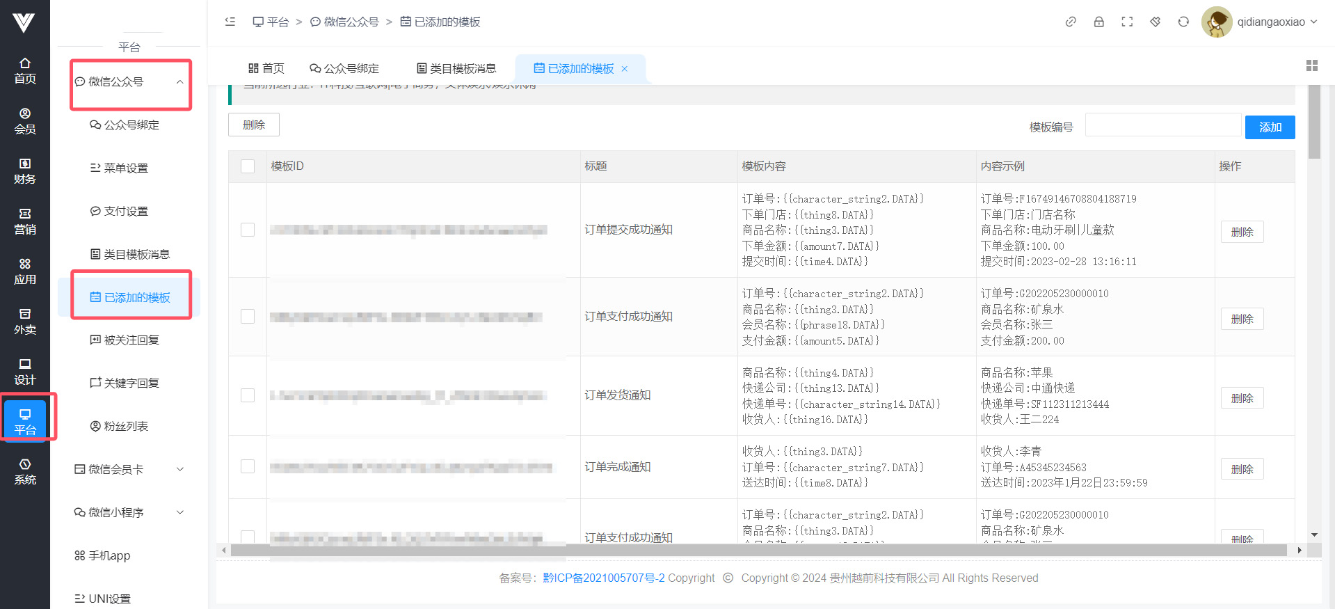Click the lock screen icon

pyautogui.click(x=1099, y=22)
